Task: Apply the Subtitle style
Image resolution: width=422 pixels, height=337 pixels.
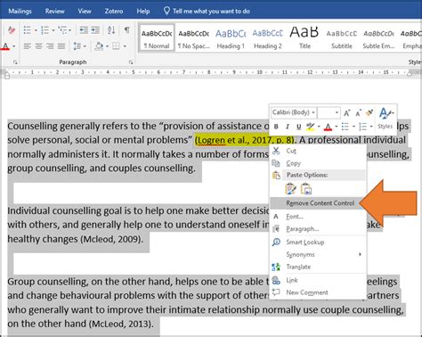Action: point(342,38)
